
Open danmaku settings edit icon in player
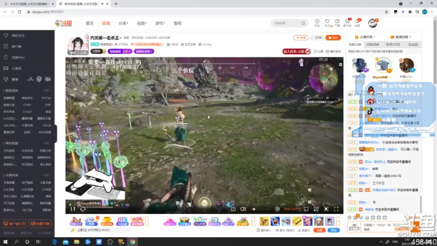click(234, 209)
